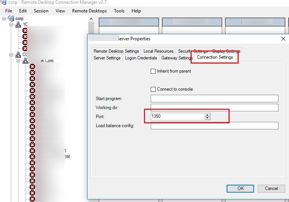Click scroll up arrow of tree pane
Viewport: 289px width, 202px height.
91,19
